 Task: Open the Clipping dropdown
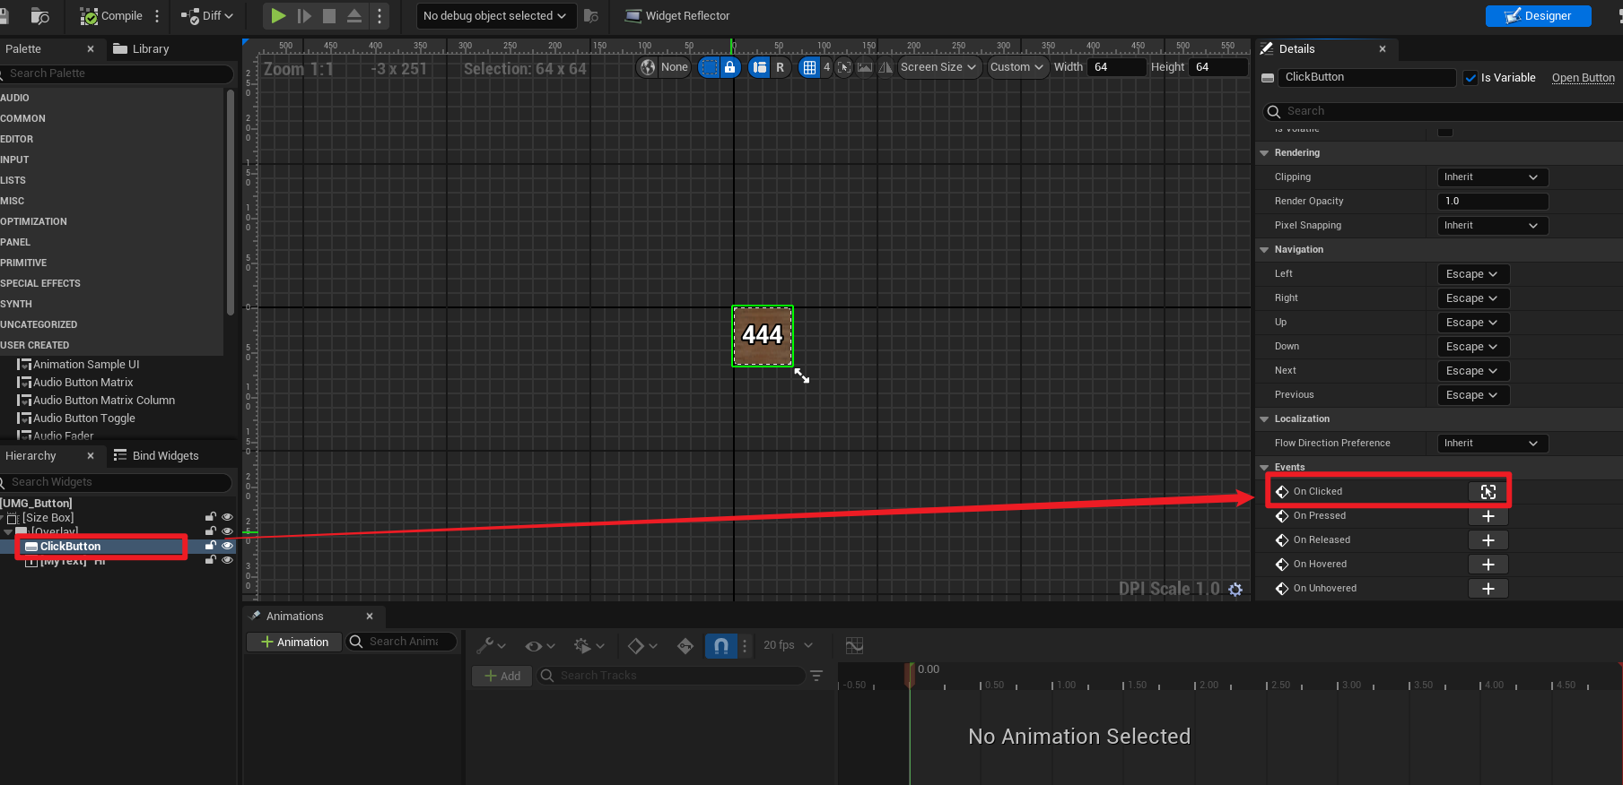coord(1493,177)
